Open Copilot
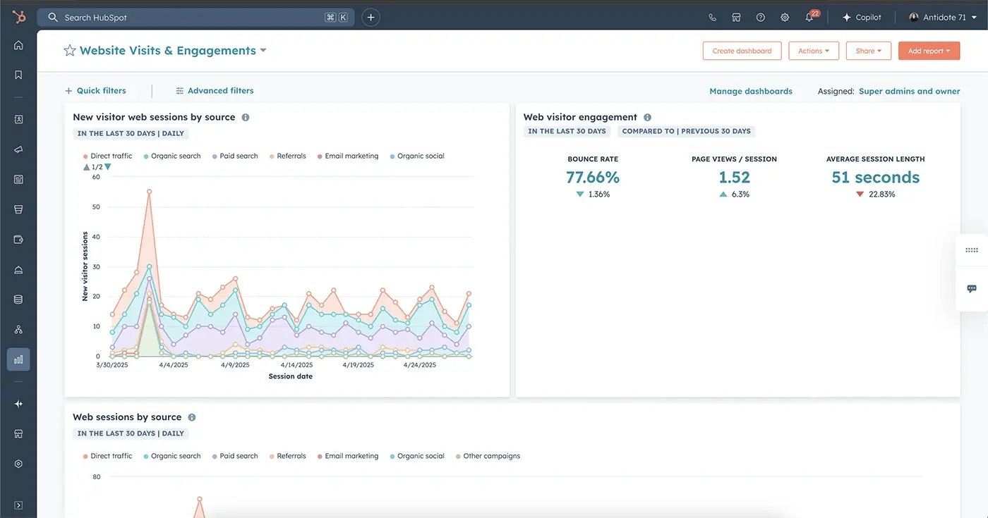This screenshot has width=988, height=518. click(862, 18)
